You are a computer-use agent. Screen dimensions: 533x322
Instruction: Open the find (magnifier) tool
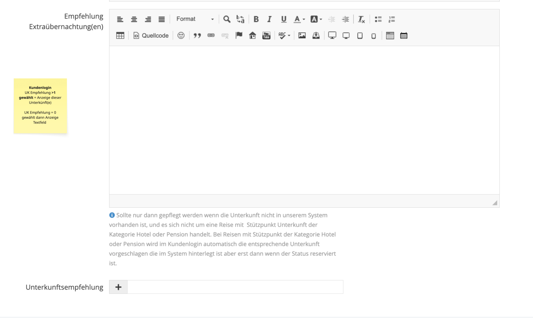coord(227,19)
